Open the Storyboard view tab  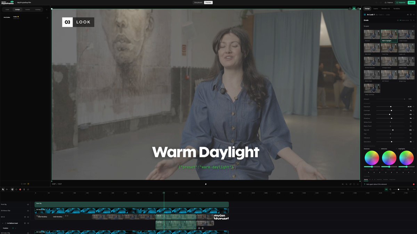coord(198,2)
